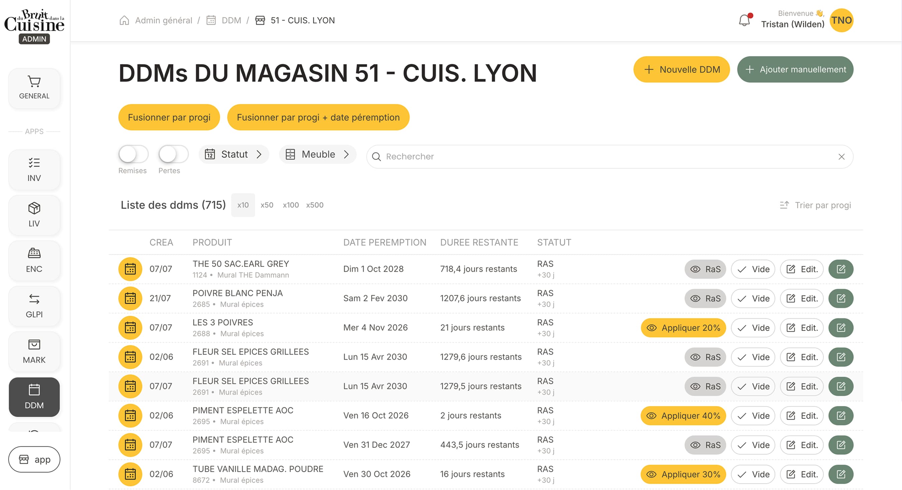Click the home icon in breadcrumb
Screen dimensions: 902x490
click(124, 20)
